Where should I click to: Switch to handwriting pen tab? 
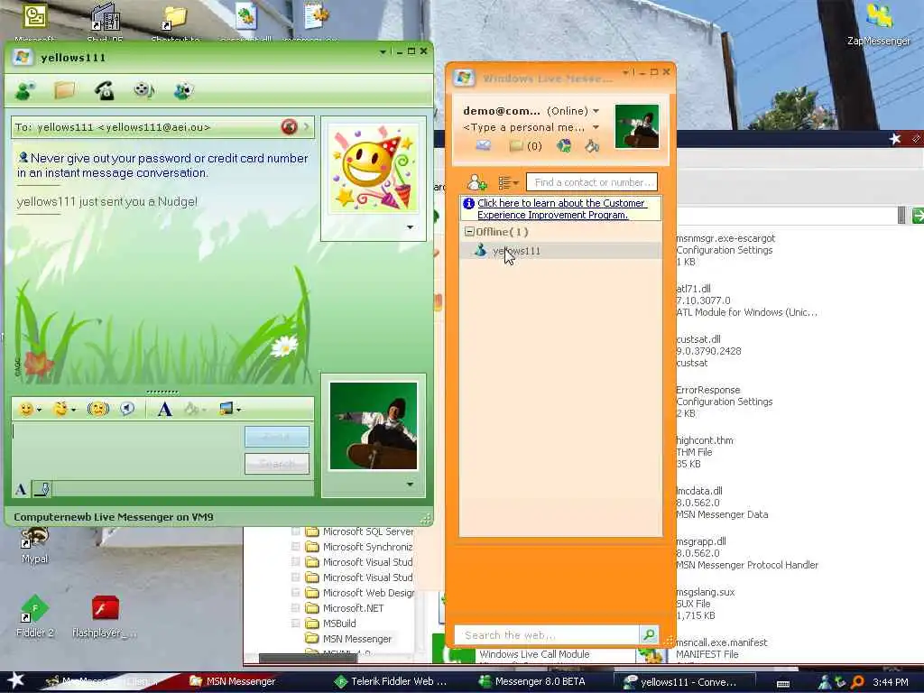[42, 489]
